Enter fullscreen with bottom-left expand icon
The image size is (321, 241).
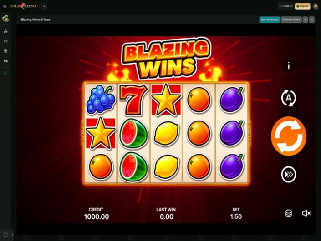(5, 235)
